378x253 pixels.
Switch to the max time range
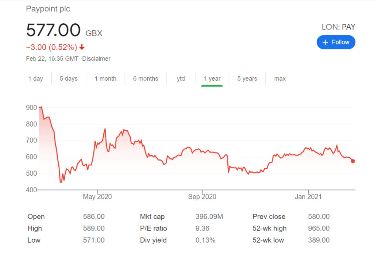[x=280, y=78]
